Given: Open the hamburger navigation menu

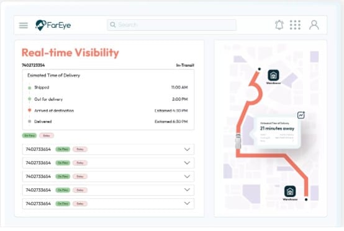Looking at the screenshot, I should point(24,25).
